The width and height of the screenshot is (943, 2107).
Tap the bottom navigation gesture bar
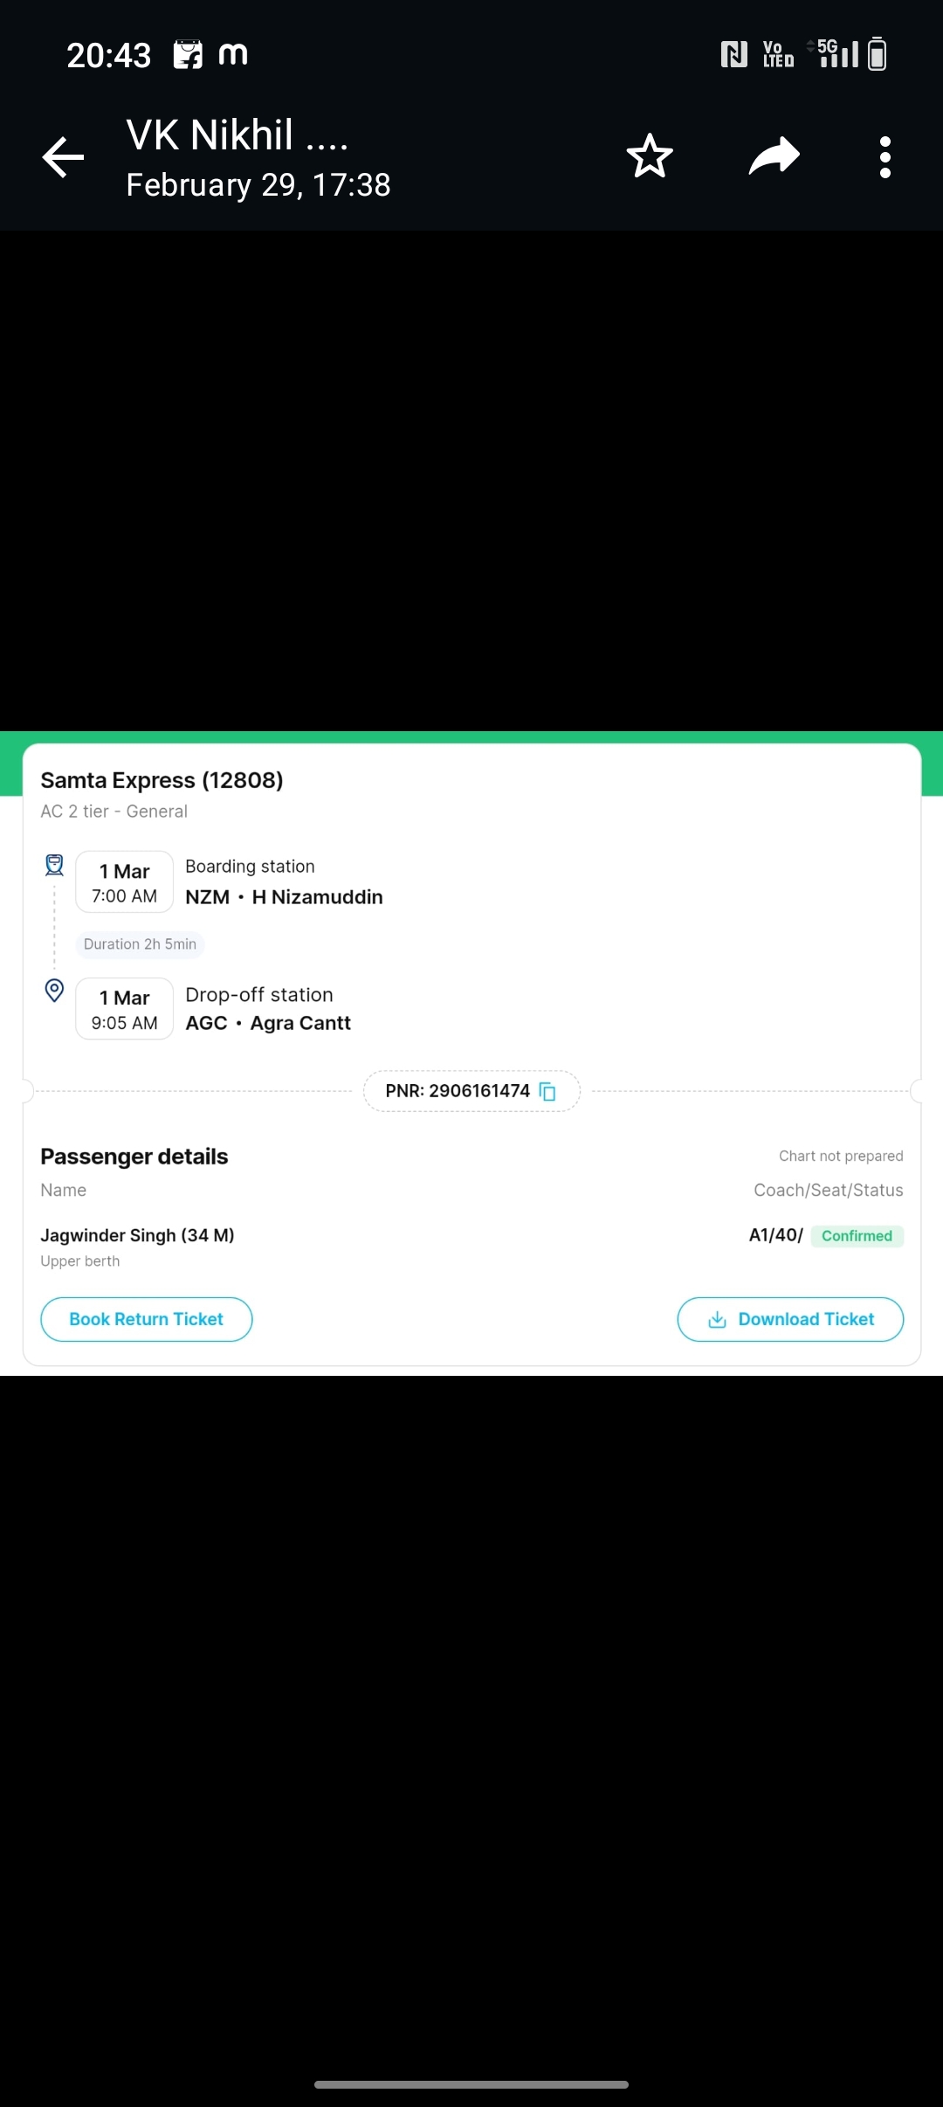(471, 2084)
